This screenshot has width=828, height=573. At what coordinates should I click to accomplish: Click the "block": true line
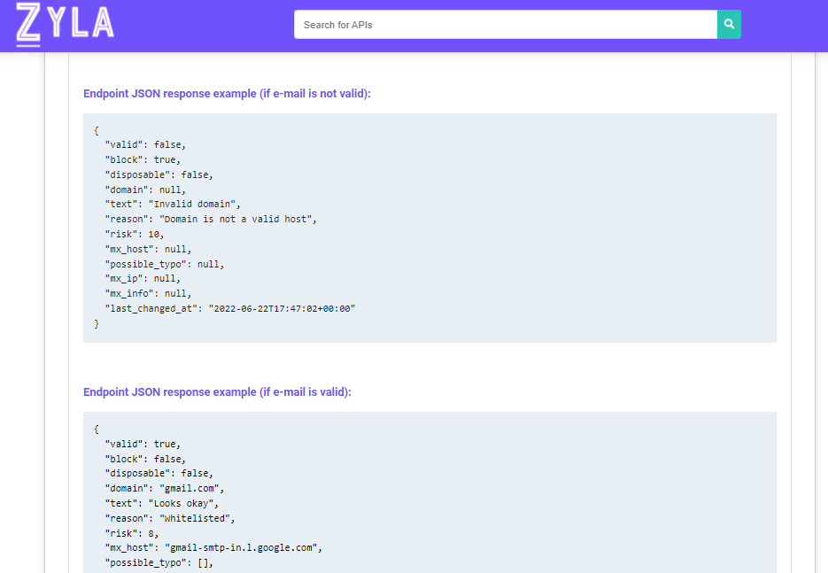point(143,159)
